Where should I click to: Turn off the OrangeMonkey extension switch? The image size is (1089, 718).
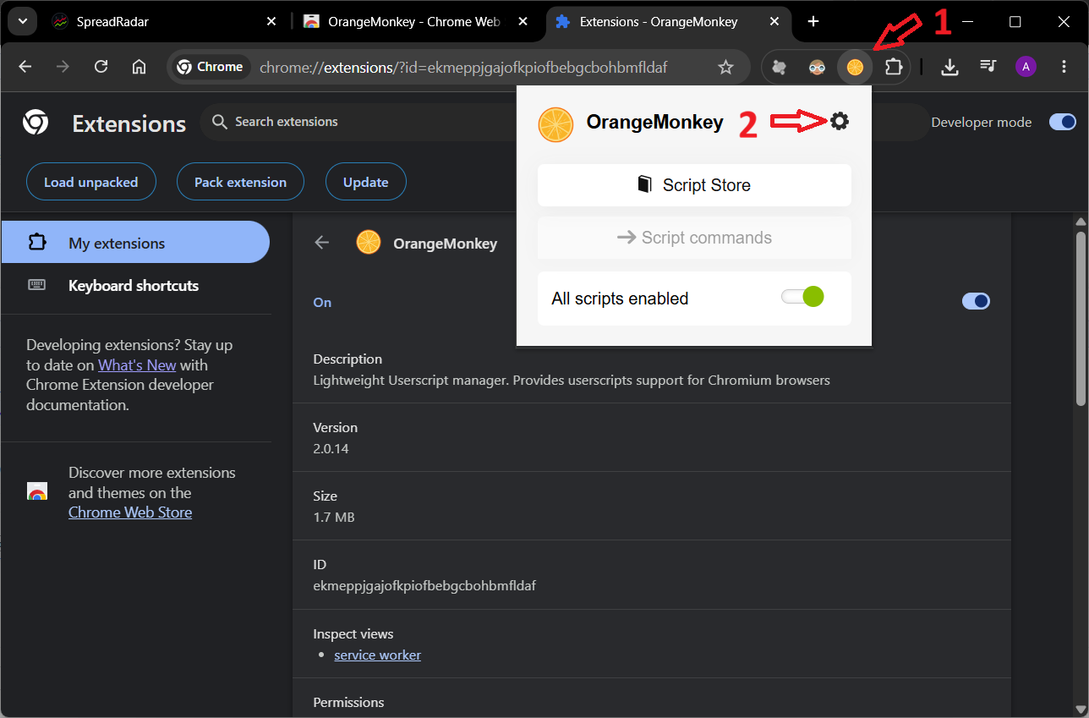click(x=976, y=301)
